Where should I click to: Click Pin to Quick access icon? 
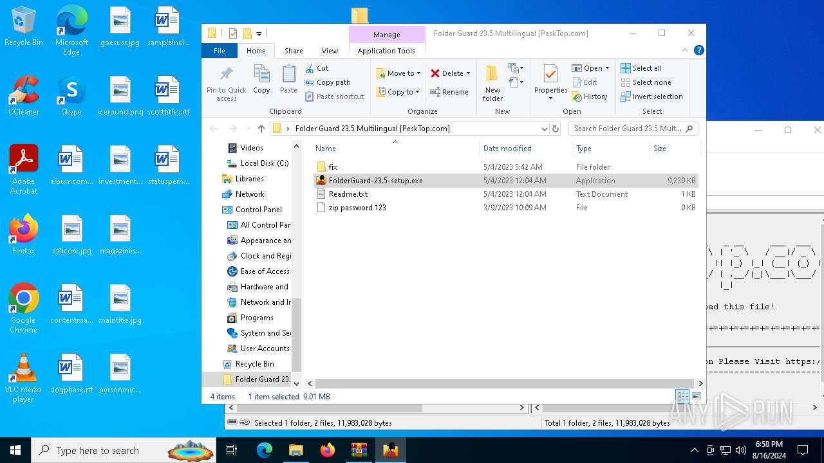coord(227,83)
